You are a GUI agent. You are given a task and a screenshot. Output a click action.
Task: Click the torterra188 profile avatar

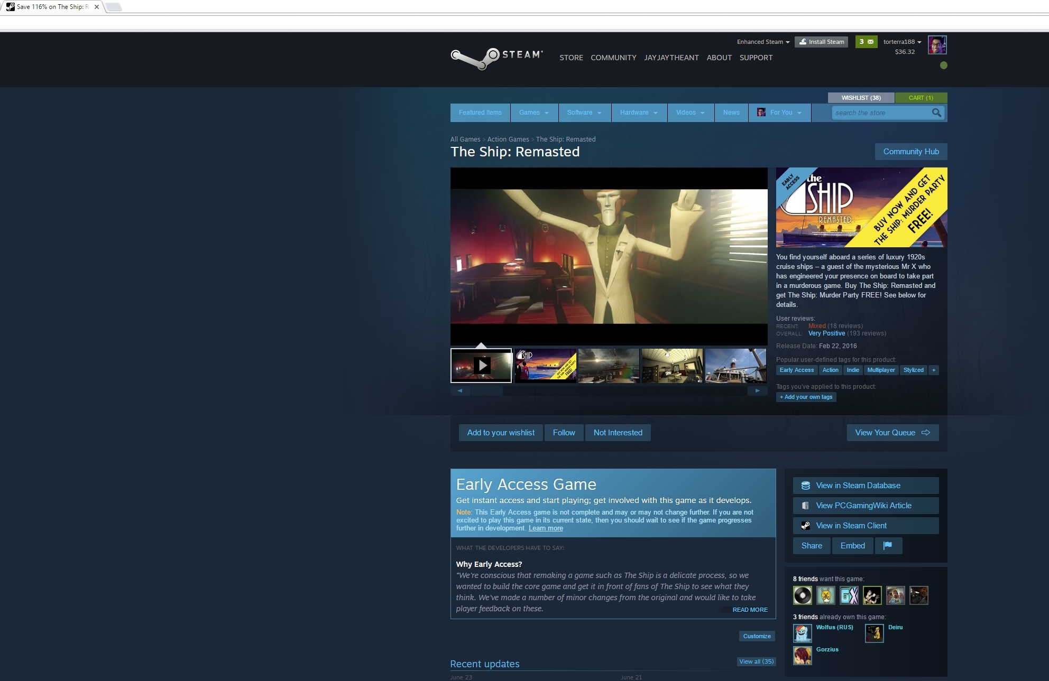pos(937,45)
